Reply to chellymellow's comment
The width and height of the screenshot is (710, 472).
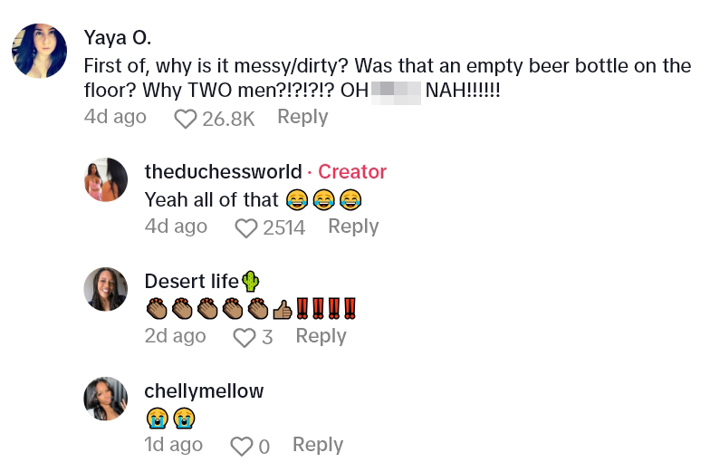pyautogui.click(x=318, y=445)
